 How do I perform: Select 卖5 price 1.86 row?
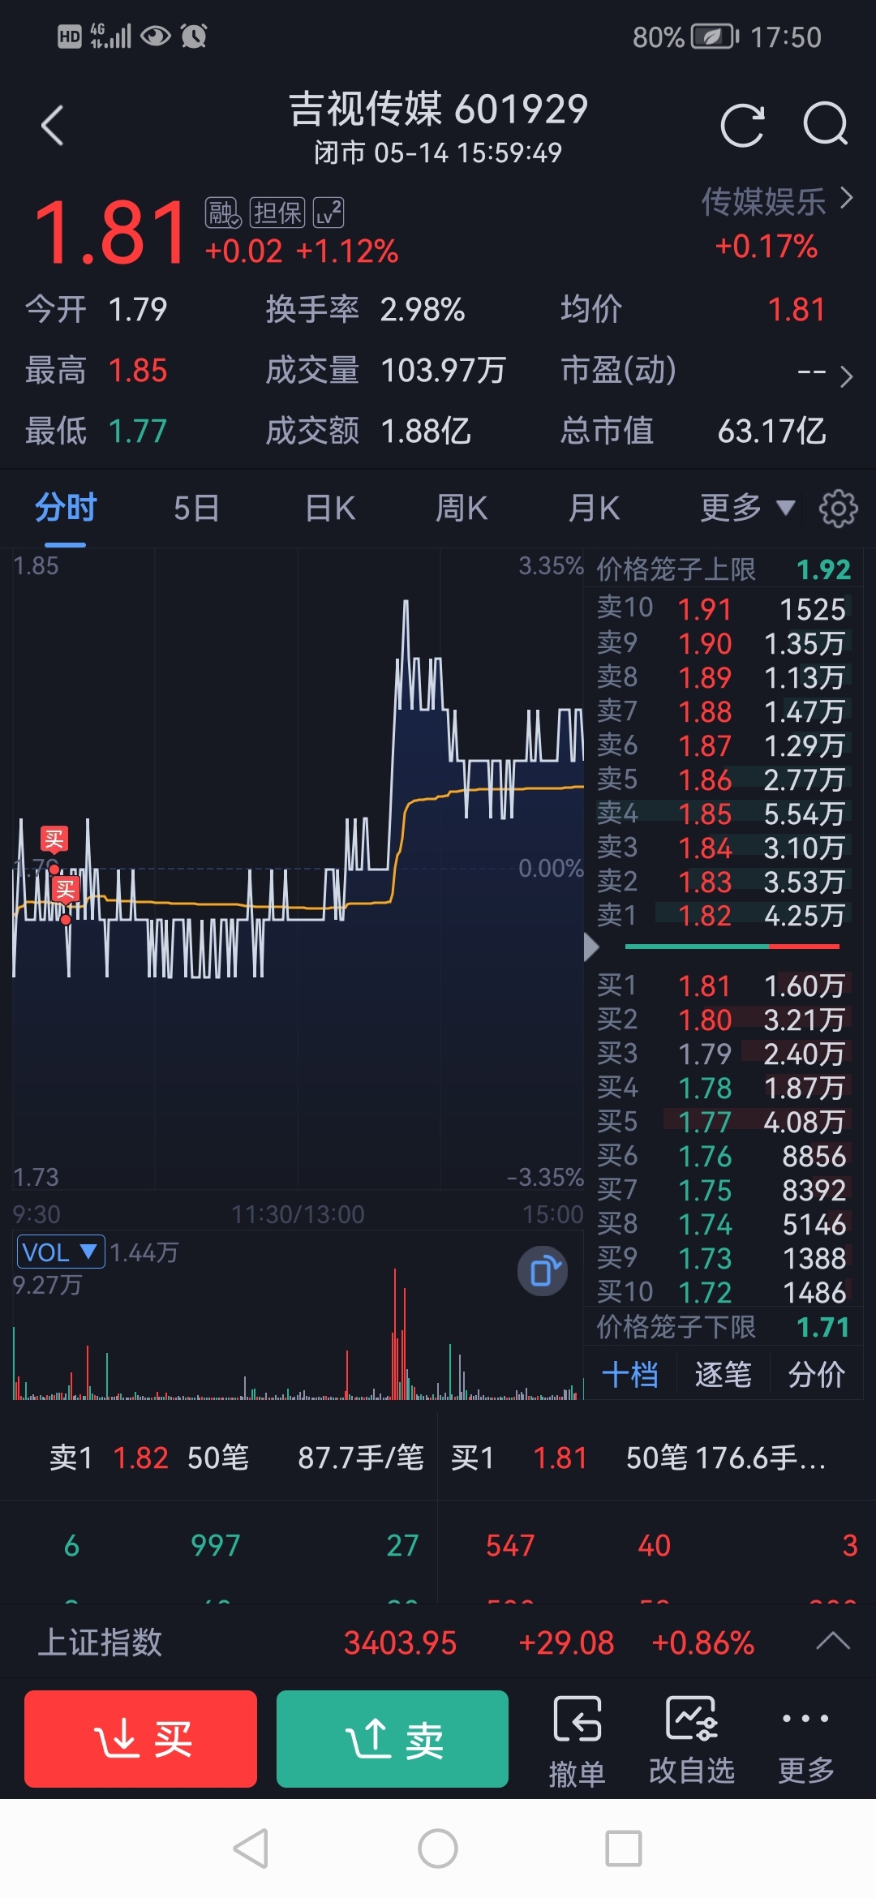pyautogui.click(x=724, y=779)
